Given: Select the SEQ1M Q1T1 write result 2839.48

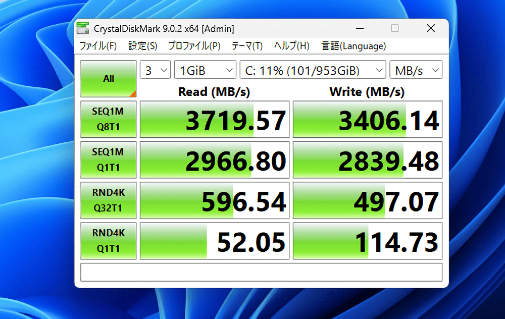Looking at the screenshot, I should [x=367, y=159].
